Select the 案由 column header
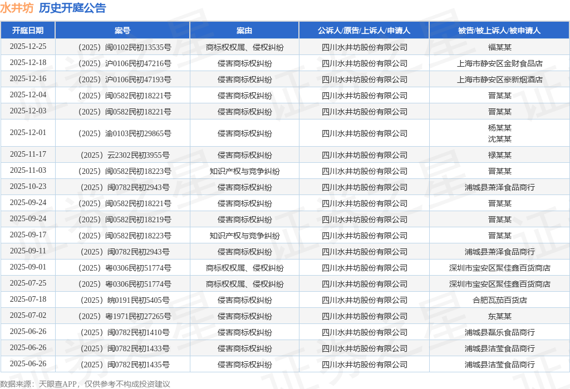Image resolution: width=570 pixels, height=389 pixels. tap(244, 31)
